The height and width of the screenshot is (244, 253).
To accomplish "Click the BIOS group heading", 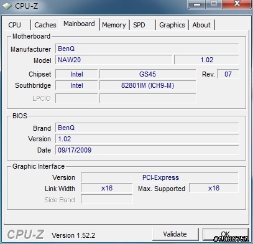I will click(20, 116).
